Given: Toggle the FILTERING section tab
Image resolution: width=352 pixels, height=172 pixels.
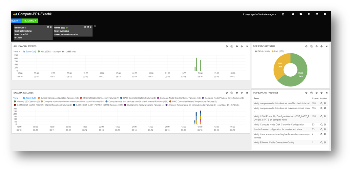Looking at the screenshot, I should (x=30, y=21).
